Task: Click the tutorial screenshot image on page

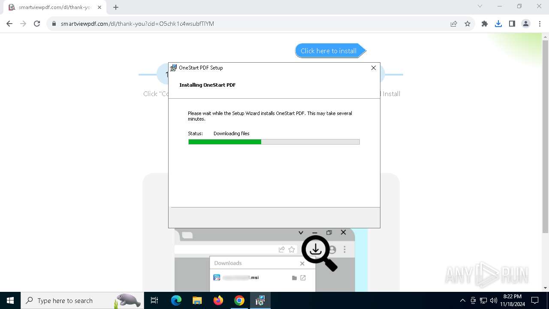Action: click(271, 260)
